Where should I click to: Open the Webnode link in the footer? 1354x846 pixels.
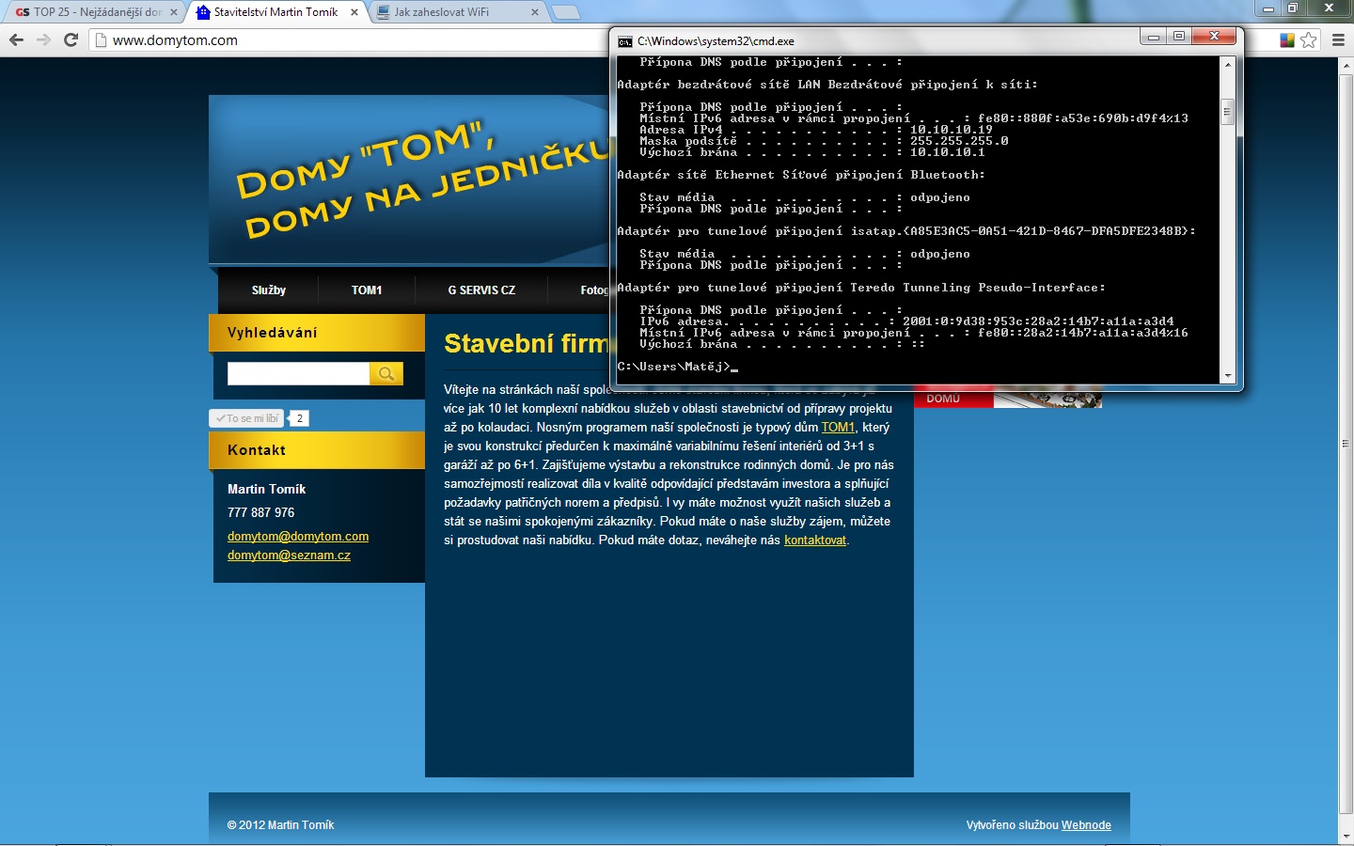(x=1086, y=825)
